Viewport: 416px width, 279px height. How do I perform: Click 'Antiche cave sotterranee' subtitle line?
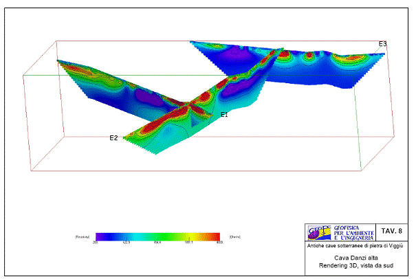tap(357, 245)
